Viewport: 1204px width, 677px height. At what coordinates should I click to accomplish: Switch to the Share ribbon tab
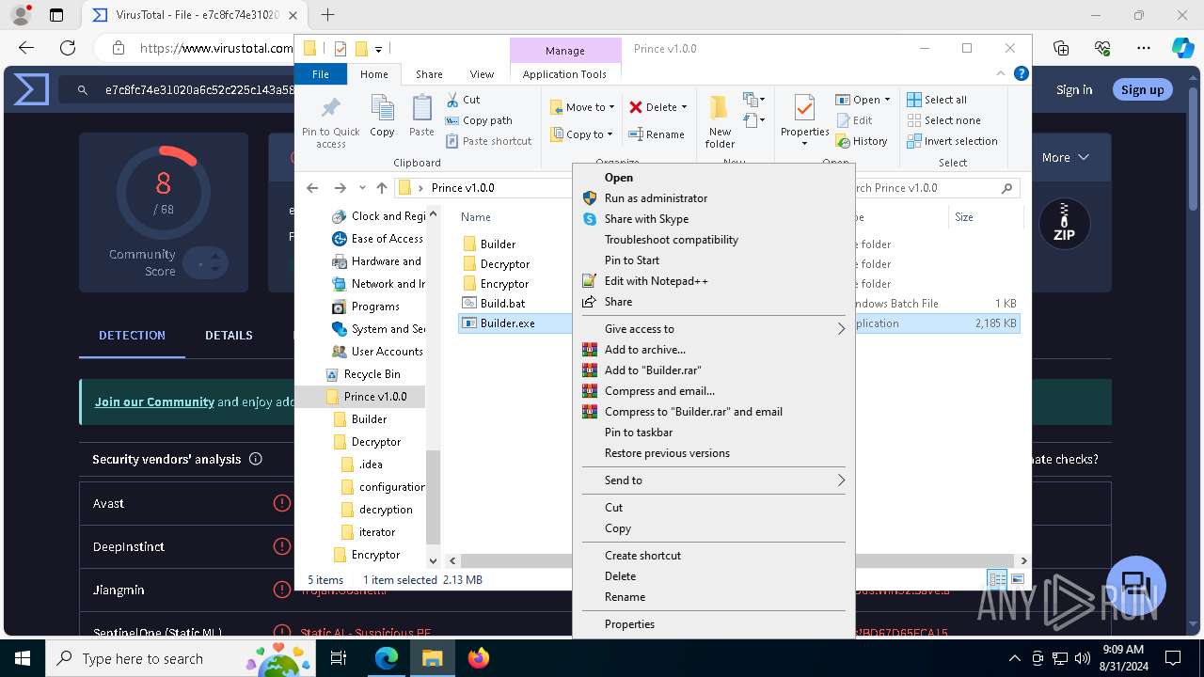tap(429, 74)
